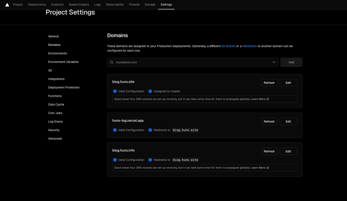Switch to the Firewall tab
Screen dimensions: 347x201
coord(134,5)
